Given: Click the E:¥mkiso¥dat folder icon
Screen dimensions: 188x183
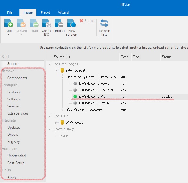Looking at the screenshot, I should [x=62, y=71].
